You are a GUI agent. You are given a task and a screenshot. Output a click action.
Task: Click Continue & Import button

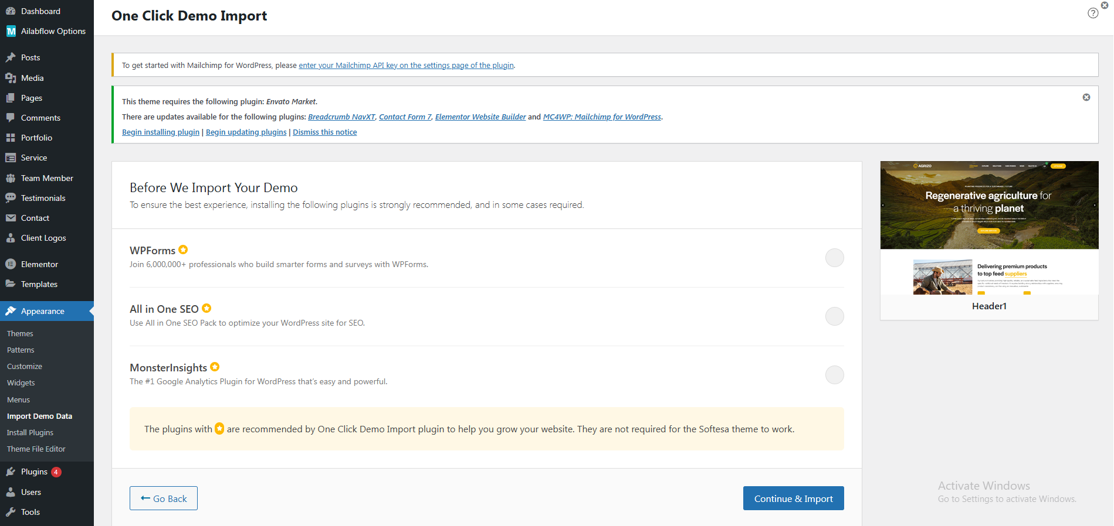point(794,498)
